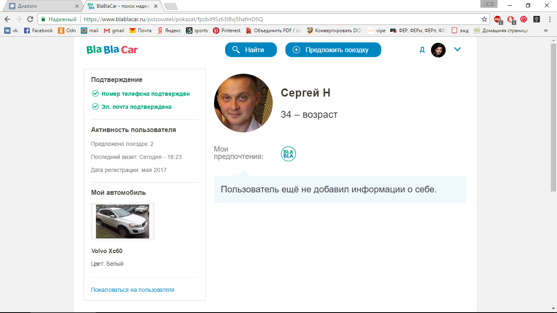
Task: Click the email confirmed checkmark icon
Action: click(x=95, y=106)
